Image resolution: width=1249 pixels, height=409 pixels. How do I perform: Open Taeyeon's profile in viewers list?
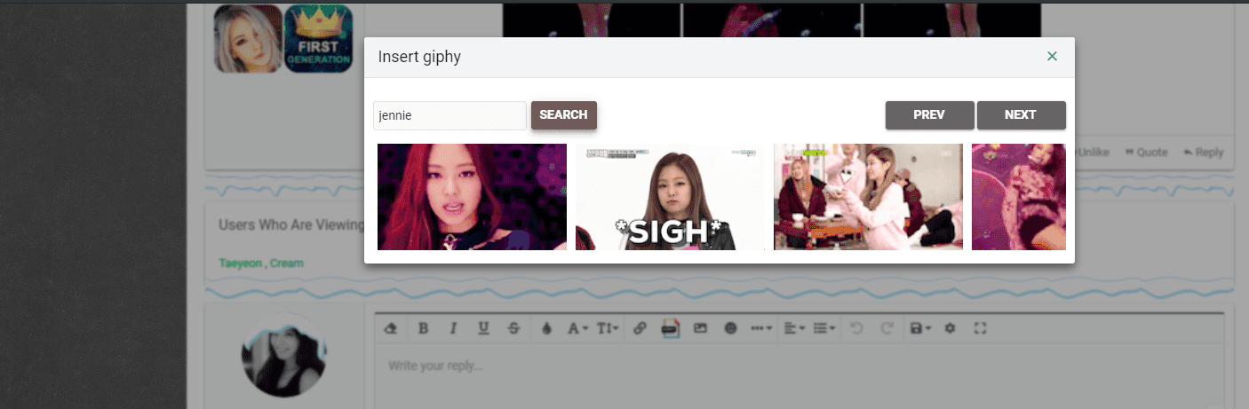click(240, 263)
